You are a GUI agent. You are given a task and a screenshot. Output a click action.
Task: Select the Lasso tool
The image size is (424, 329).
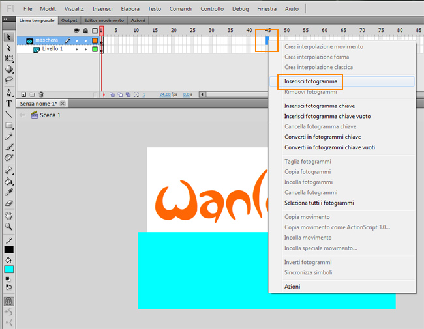(x=8, y=80)
